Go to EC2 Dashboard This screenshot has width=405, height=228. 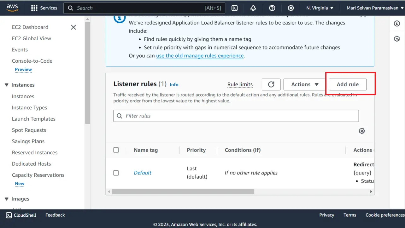pos(30,27)
